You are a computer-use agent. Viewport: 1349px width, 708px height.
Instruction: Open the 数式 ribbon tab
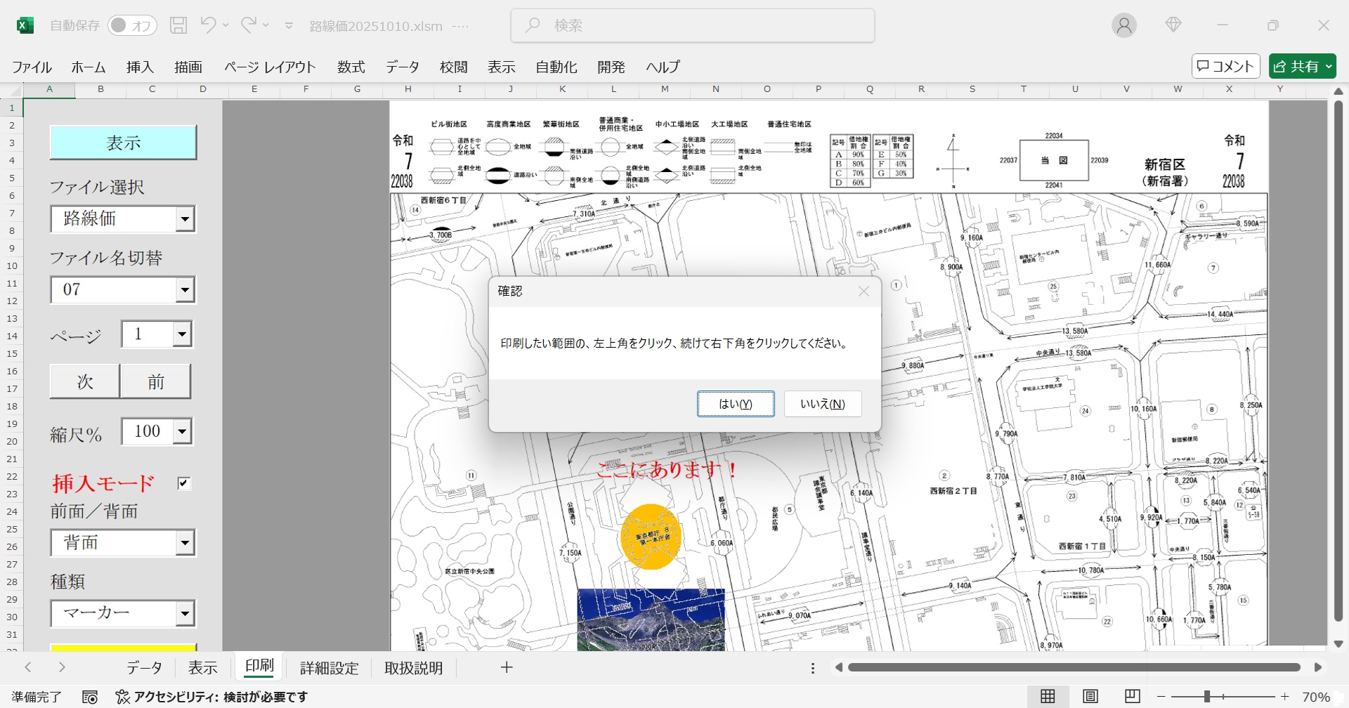351,67
